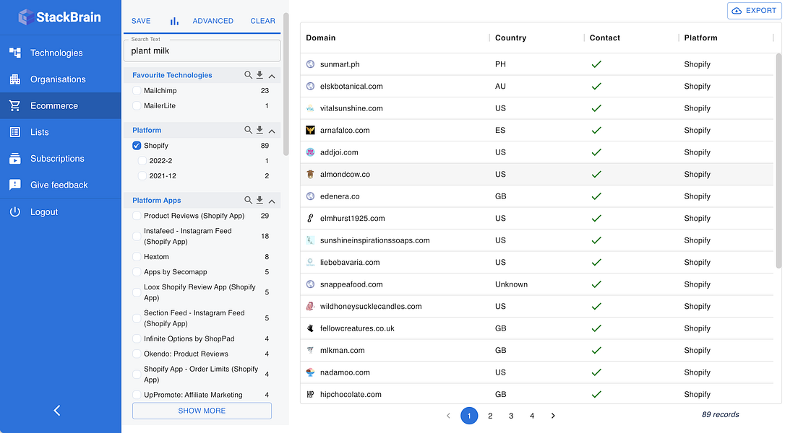Download the Platform filter list

click(x=259, y=130)
